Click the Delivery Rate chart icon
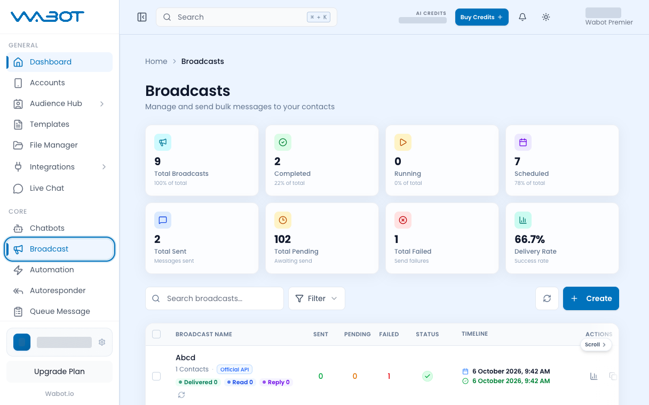The image size is (649, 405). coord(523,220)
